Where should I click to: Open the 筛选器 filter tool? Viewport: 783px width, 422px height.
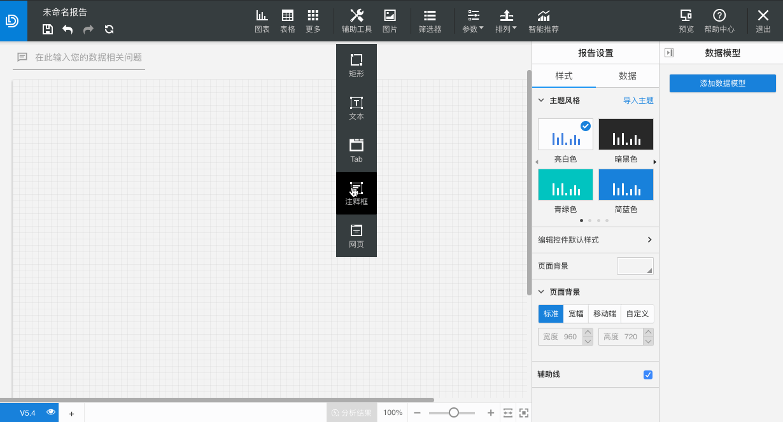point(430,21)
